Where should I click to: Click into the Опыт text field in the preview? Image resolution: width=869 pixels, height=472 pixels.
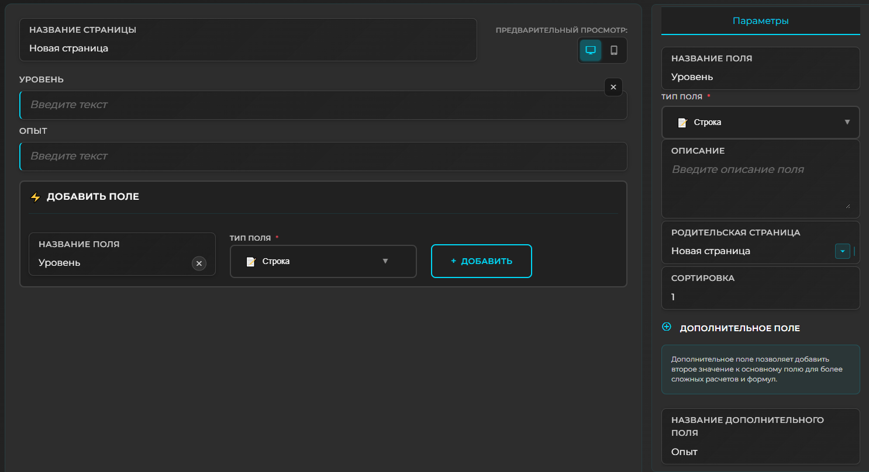[323, 157]
